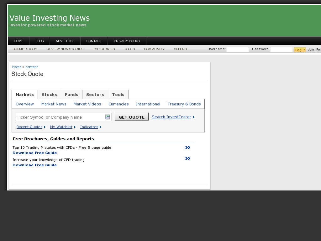Click arrow next to Search InvestCenter

click(194, 117)
